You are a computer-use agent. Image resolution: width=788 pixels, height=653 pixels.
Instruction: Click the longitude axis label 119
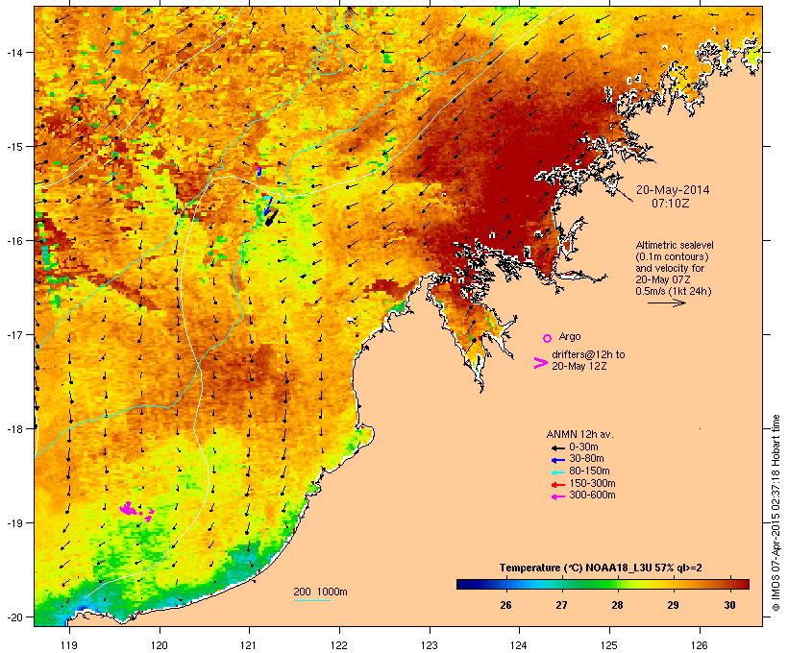click(69, 645)
